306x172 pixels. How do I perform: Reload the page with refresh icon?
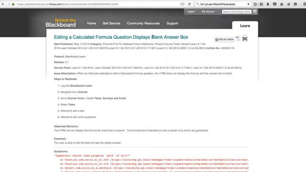click(189, 4)
